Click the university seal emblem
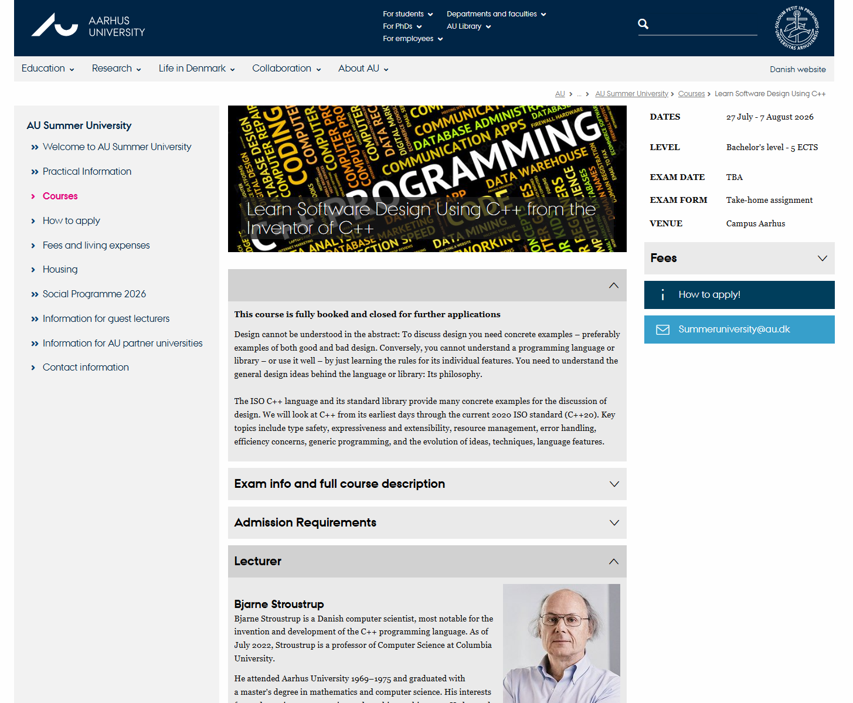The image size is (853, 703). click(x=797, y=28)
